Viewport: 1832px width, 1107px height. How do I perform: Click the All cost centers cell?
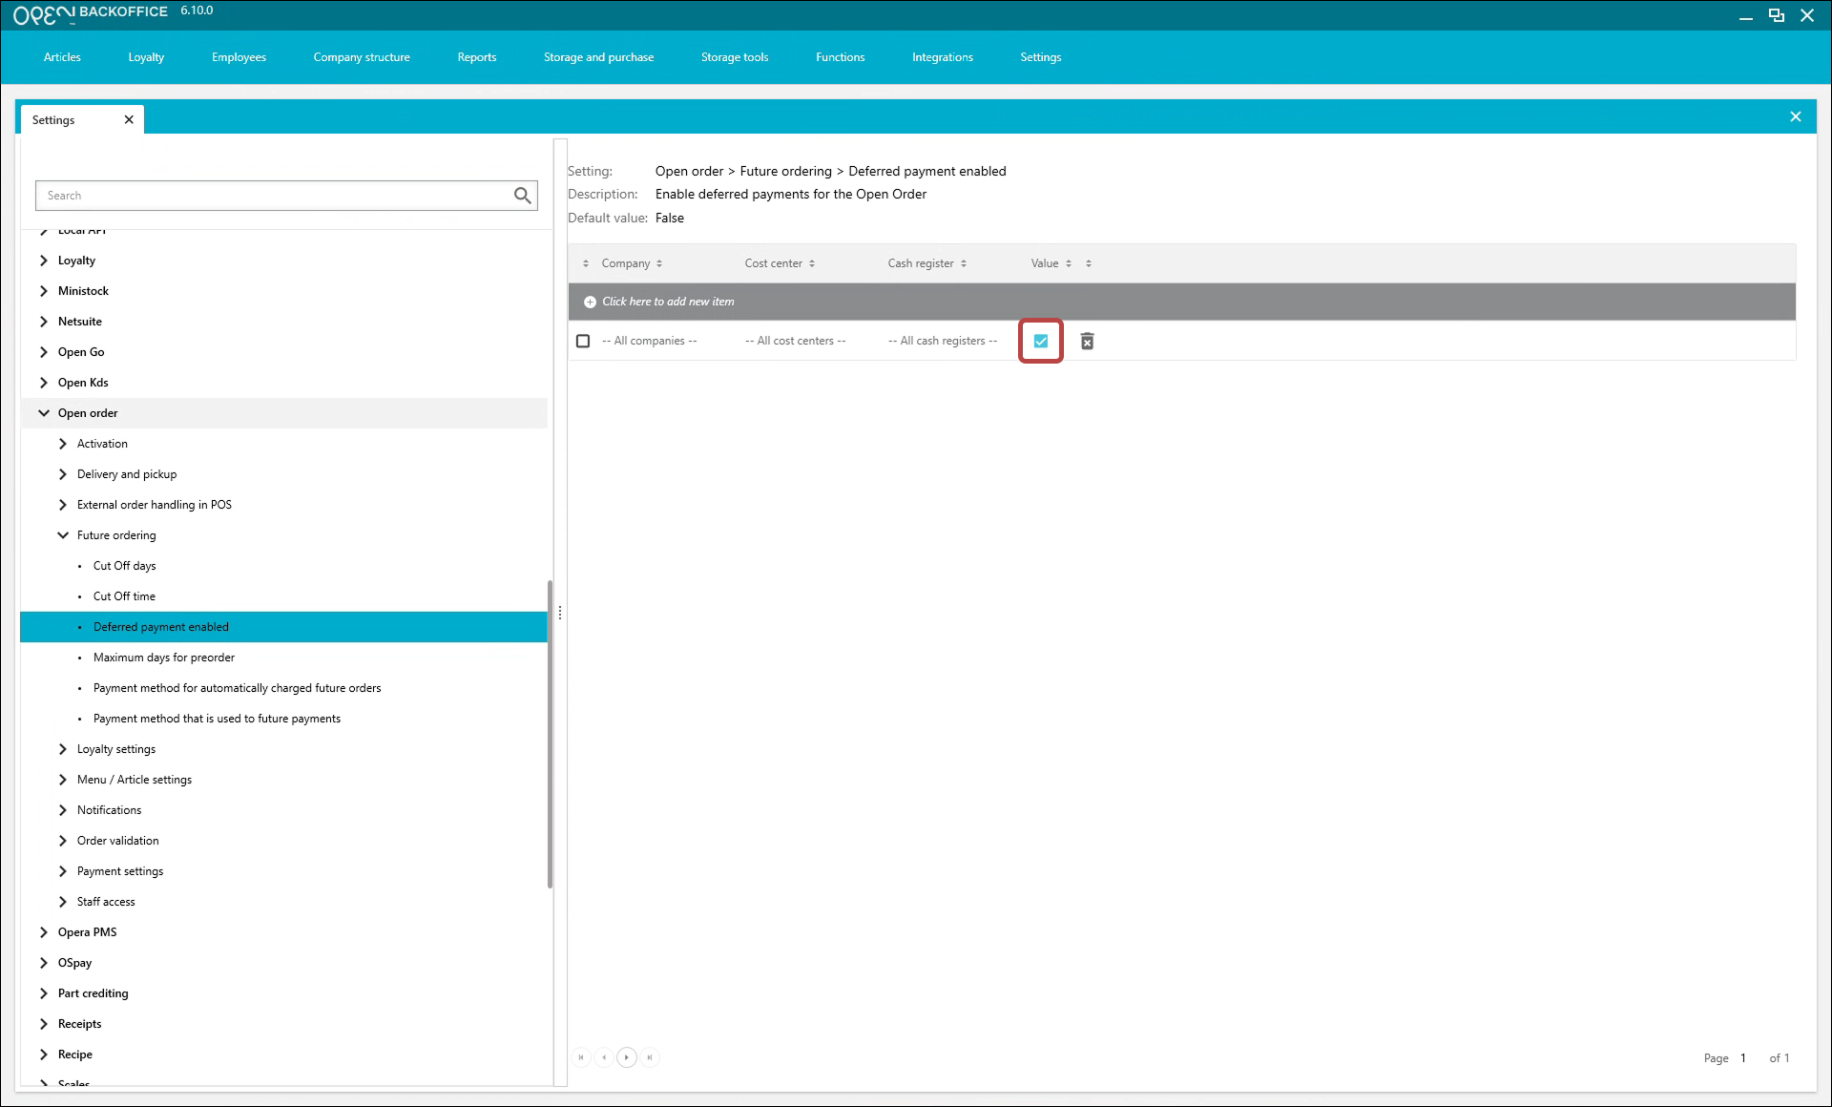click(795, 341)
